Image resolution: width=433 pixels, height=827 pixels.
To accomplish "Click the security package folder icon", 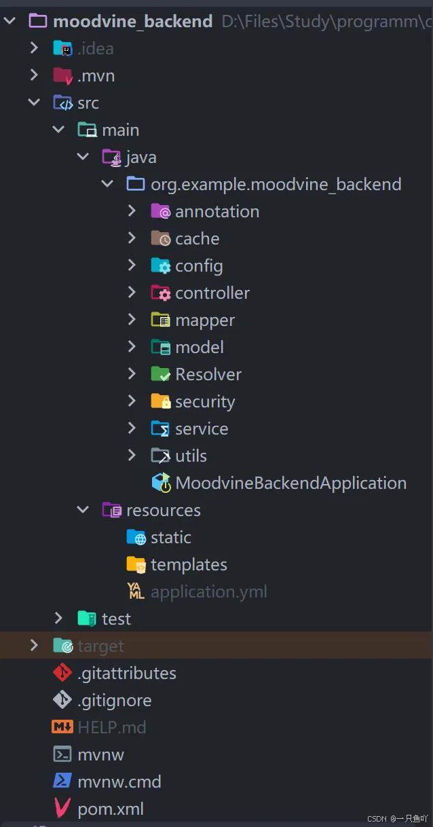I will point(160,401).
